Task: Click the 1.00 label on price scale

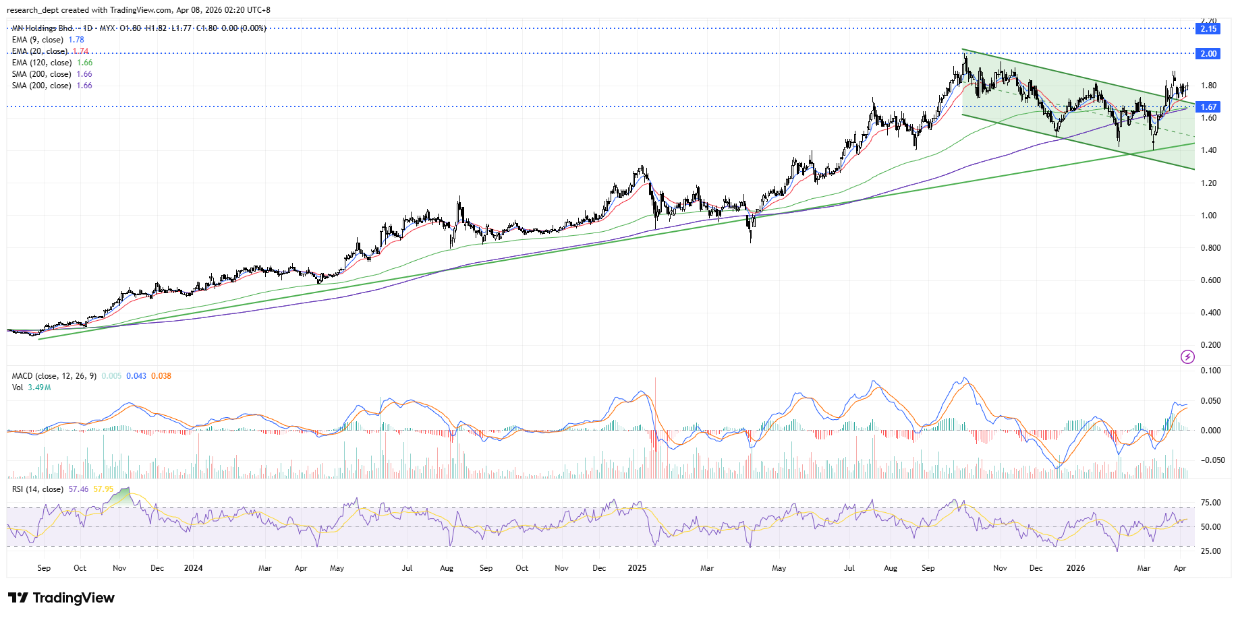Action: 1208,216
